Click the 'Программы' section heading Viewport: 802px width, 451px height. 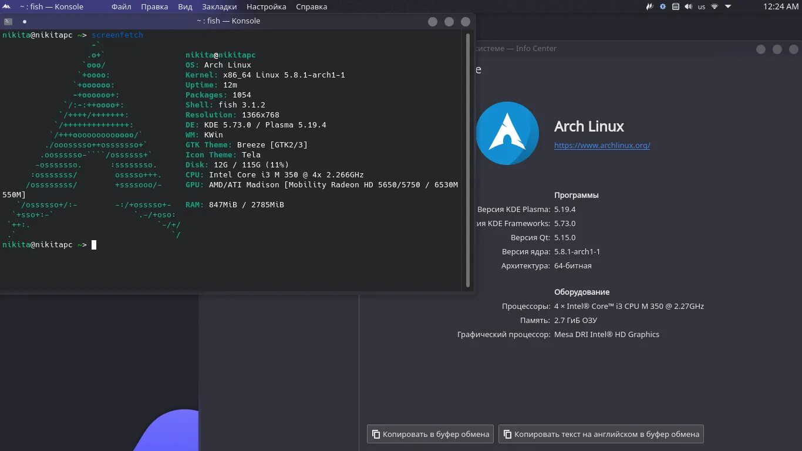(x=577, y=196)
